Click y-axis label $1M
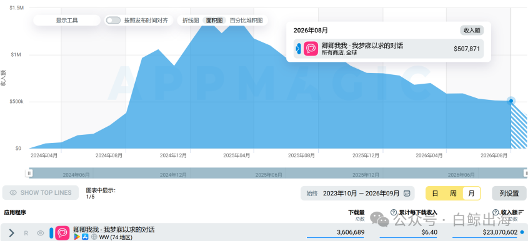 [x=15, y=55]
